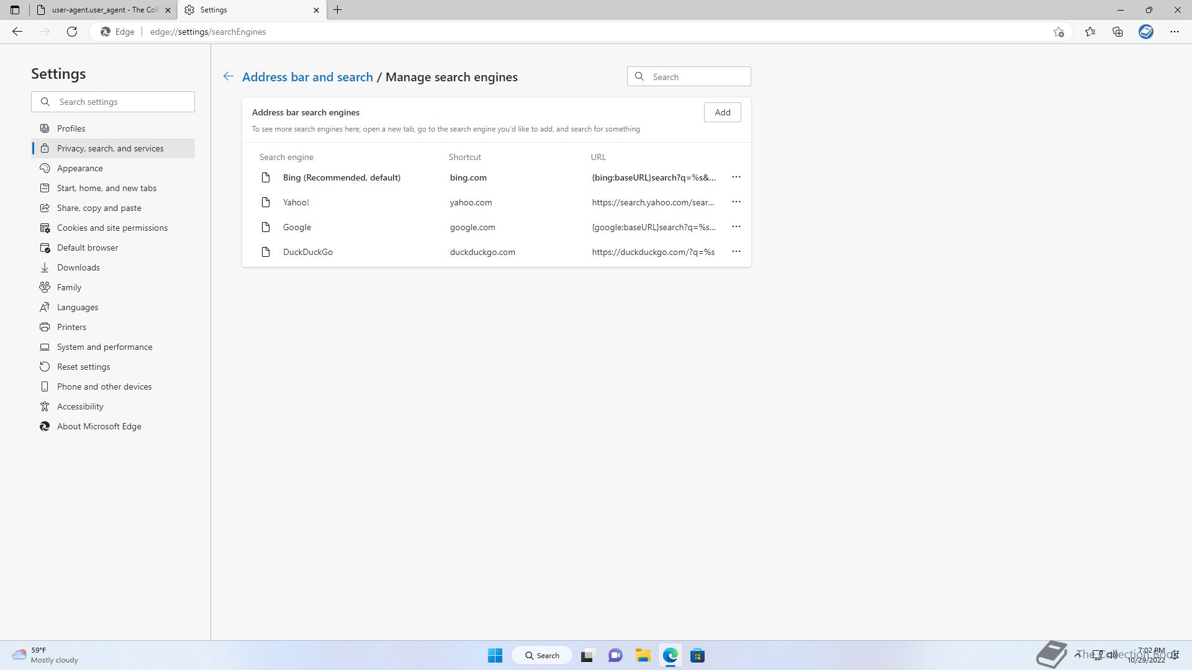Click the search engines Search field
The image size is (1192, 670).
pos(689,77)
